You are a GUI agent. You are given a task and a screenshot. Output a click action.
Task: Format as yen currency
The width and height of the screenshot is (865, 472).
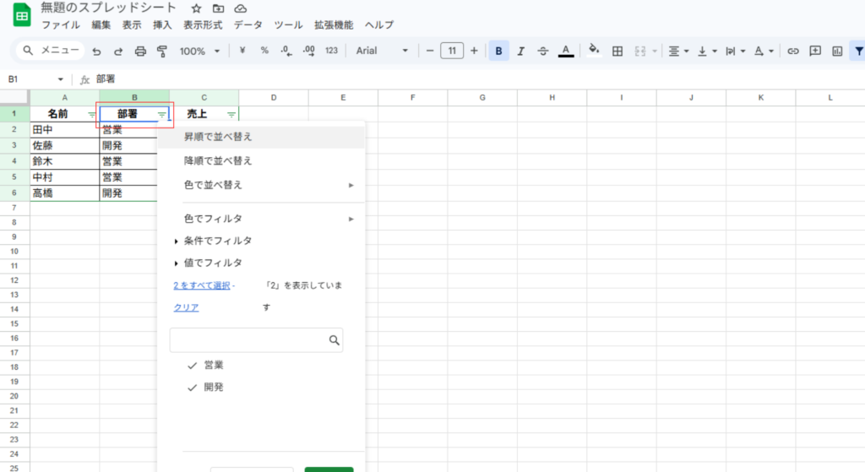point(242,51)
